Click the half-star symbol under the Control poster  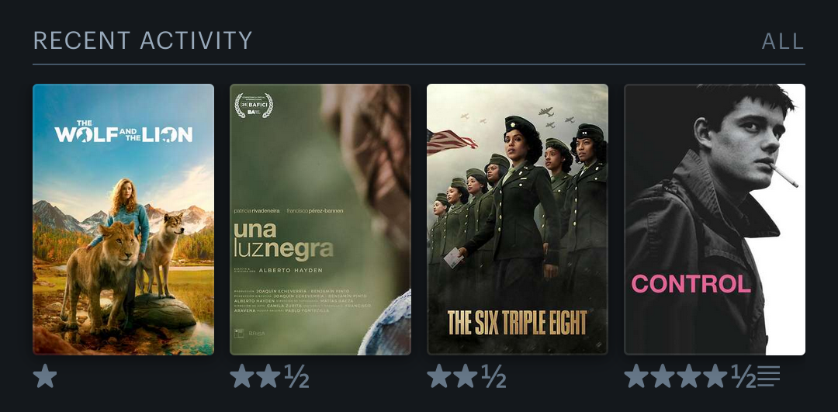743,376
